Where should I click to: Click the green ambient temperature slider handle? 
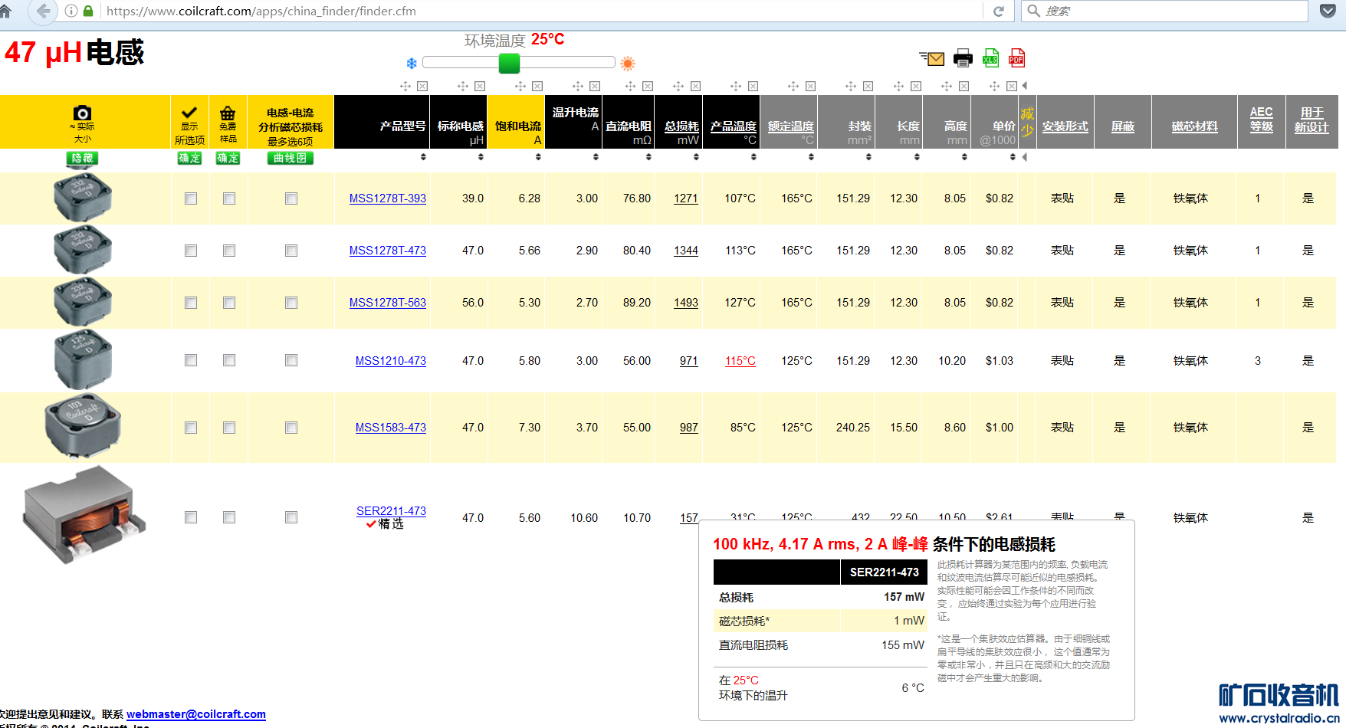pyautogui.click(x=509, y=63)
